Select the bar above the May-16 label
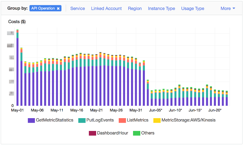244x145 pixels. click(x=77, y=80)
